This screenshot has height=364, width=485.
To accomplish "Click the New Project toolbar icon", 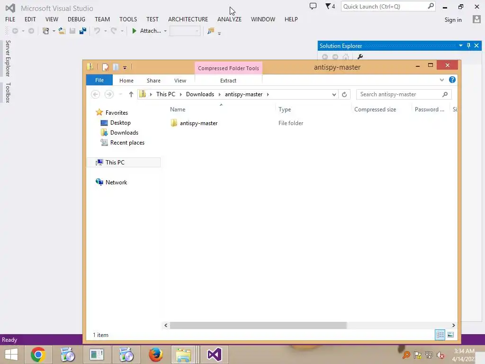I will pos(46,31).
